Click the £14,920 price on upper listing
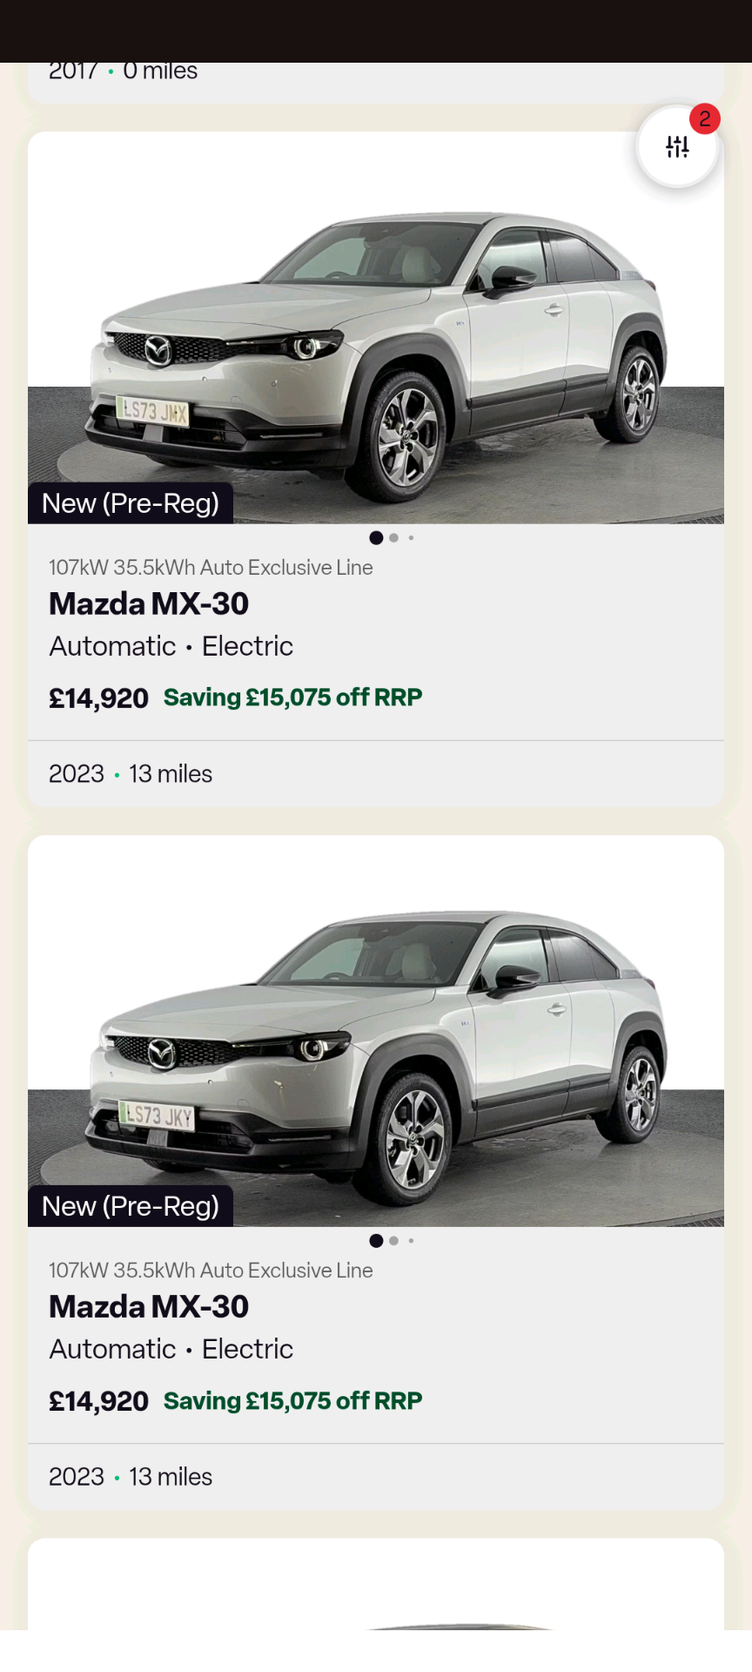 point(98,698)
